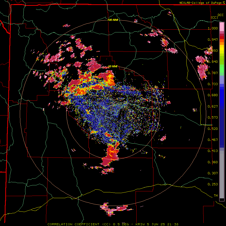Screen dimensions: 226x226
Task: Click the 0.627 value on the color scale
Action: point(213,106)
